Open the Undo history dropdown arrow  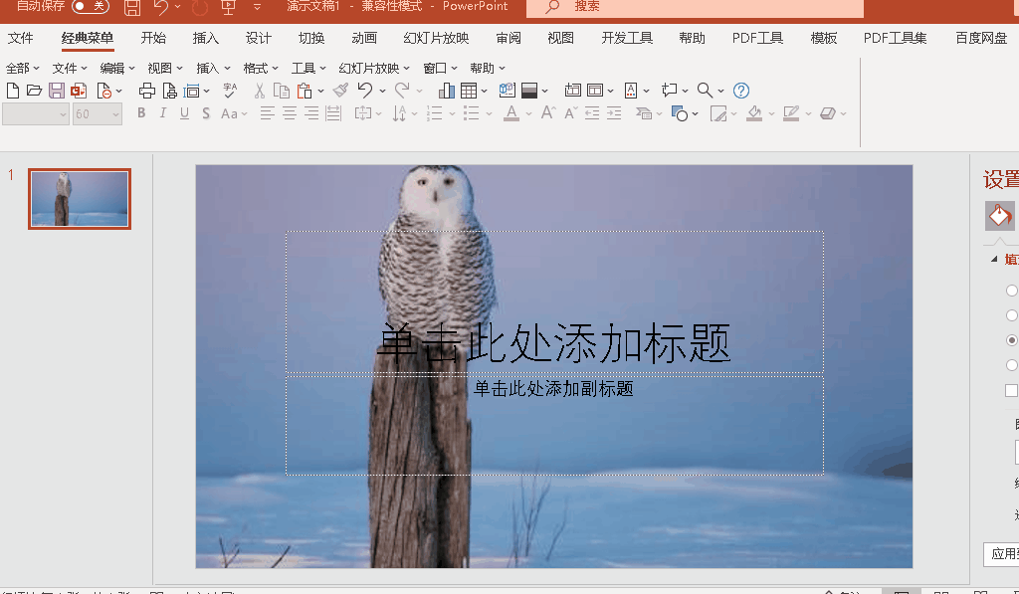click(384, 90)
